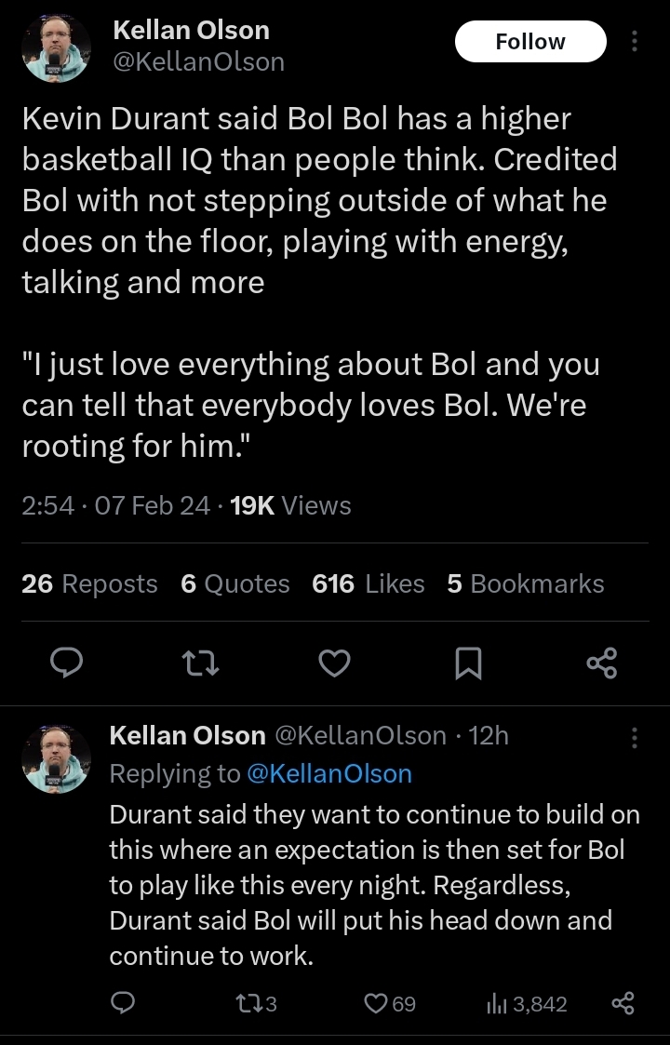Screen dimensions: 670x1045
Task: Repost the main Kevin Durant tweet
Action: point(201,663)
